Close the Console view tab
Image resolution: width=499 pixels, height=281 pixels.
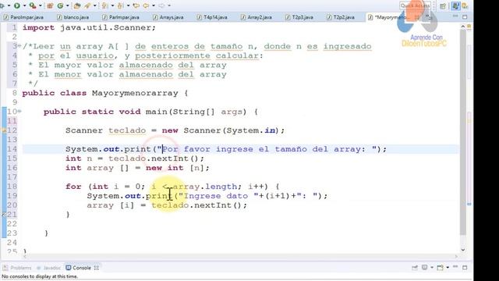point(97,268)
